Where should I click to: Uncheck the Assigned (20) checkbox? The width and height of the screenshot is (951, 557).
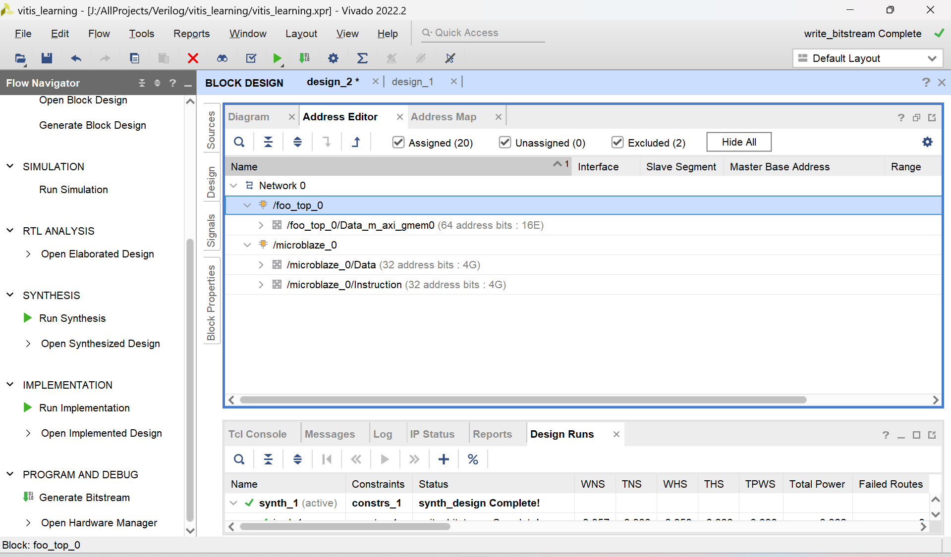tap(398, 143)
